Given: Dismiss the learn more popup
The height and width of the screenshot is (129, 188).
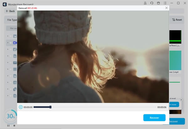Looking at the screenshot, I should click(181, 100).
